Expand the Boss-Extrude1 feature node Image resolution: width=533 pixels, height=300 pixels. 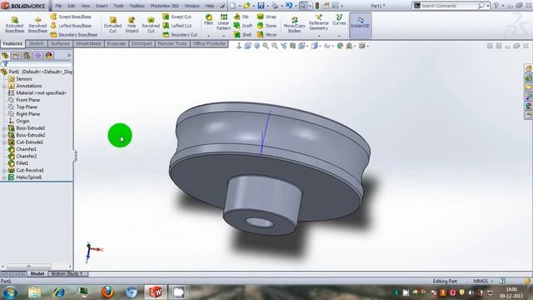[4, 128]
